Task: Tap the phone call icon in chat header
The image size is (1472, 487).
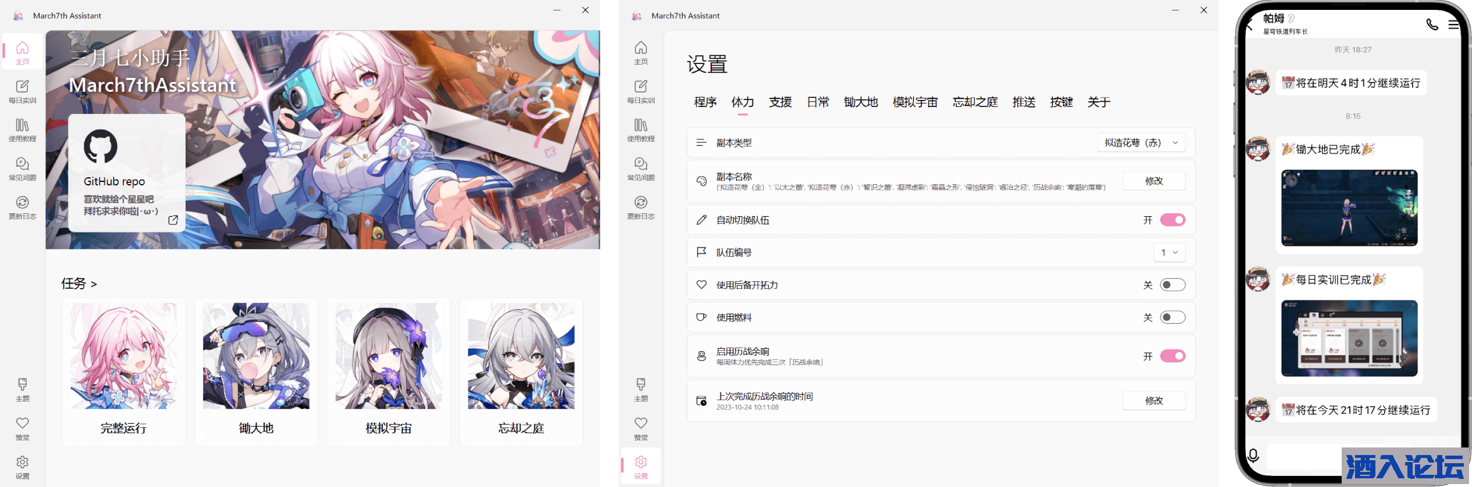Action: (x=1432, y=24)
